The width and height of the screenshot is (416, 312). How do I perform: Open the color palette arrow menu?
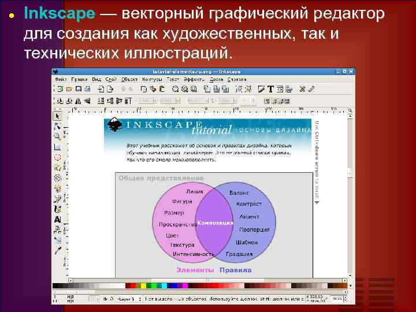351,286
